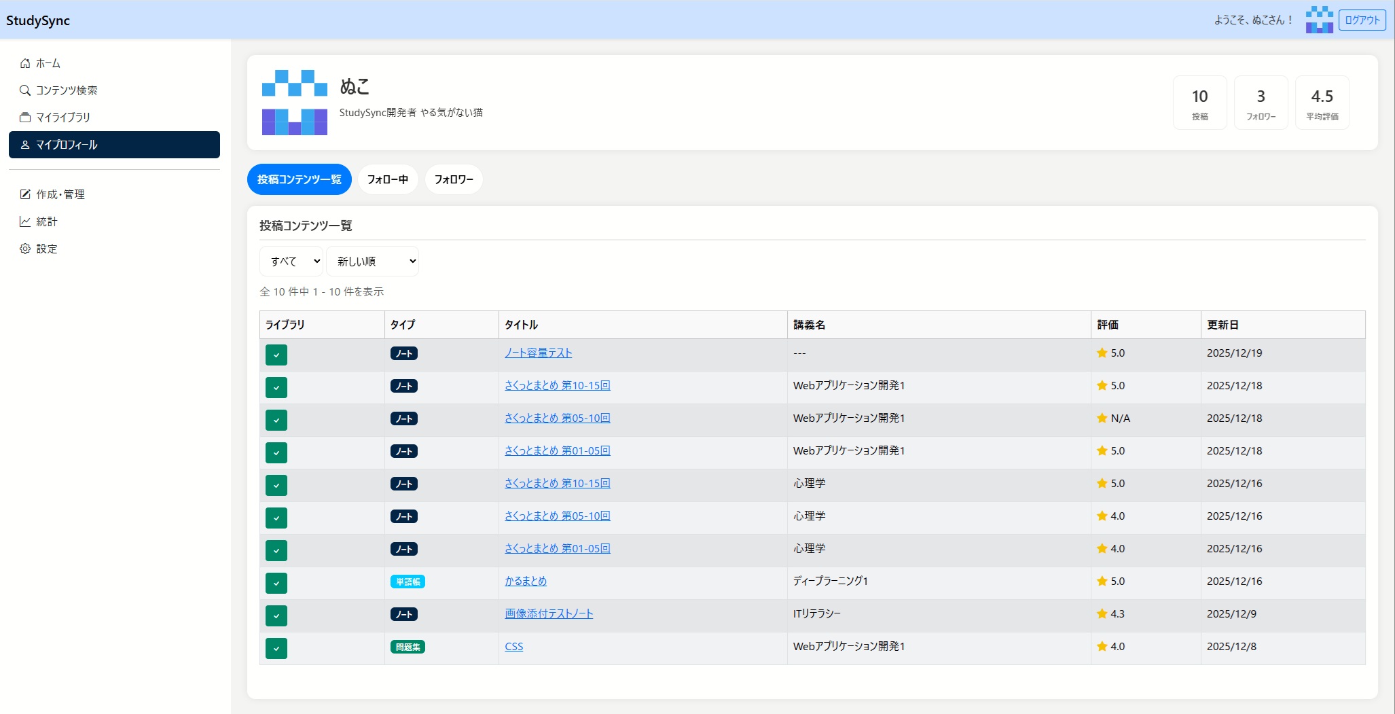
Task: Click the user avatar in top header
Action: coord(1319,20)
